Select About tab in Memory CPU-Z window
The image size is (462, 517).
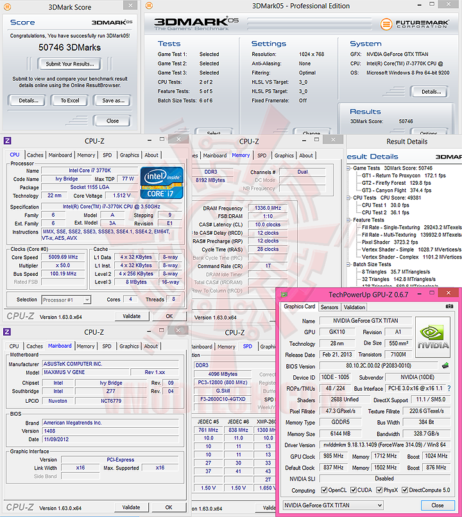(305, 155)
